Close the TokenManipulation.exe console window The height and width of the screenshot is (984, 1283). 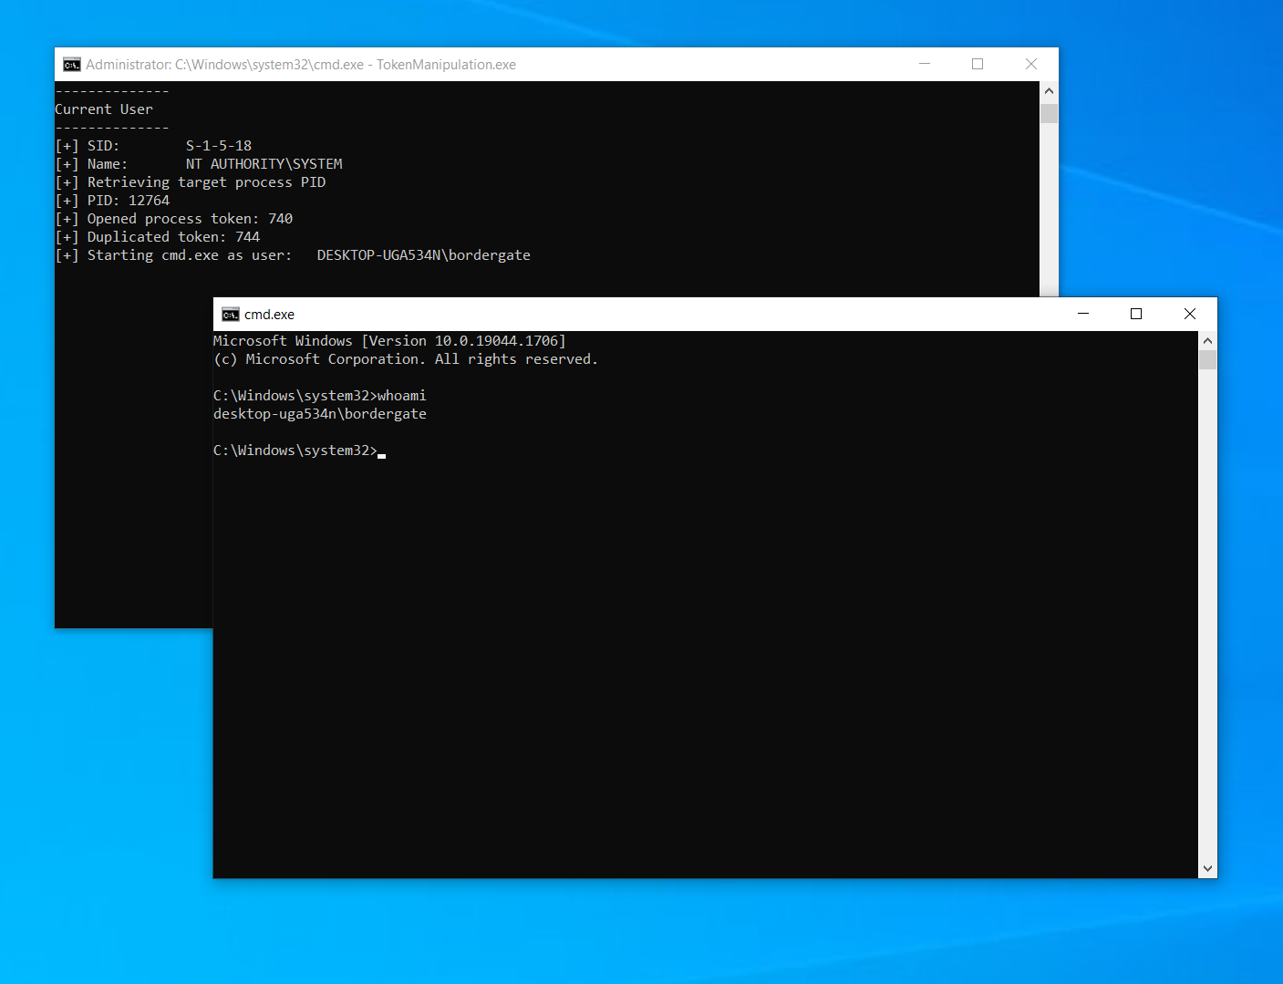click(1031, 64)
